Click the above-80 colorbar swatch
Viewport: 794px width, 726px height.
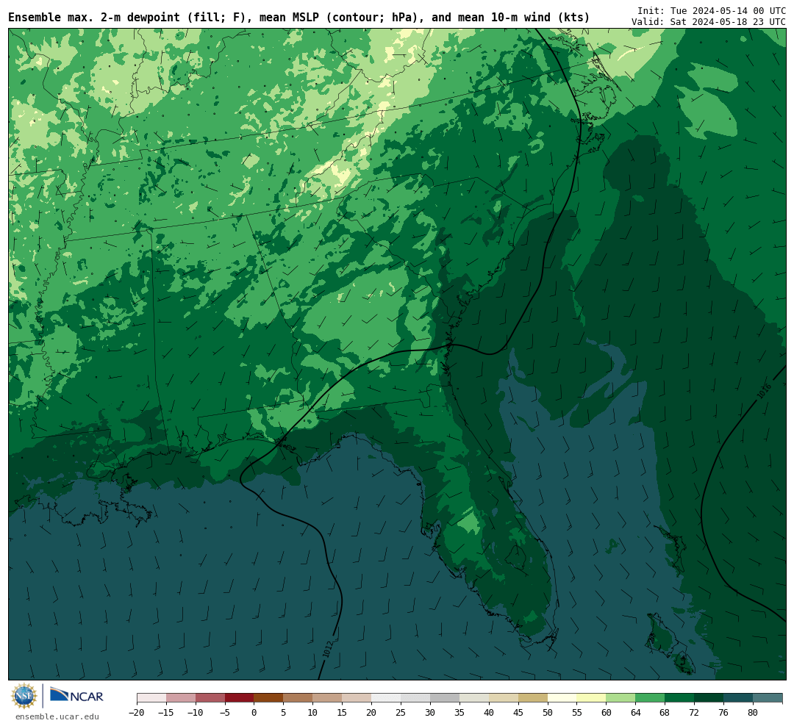pos(768,698)
